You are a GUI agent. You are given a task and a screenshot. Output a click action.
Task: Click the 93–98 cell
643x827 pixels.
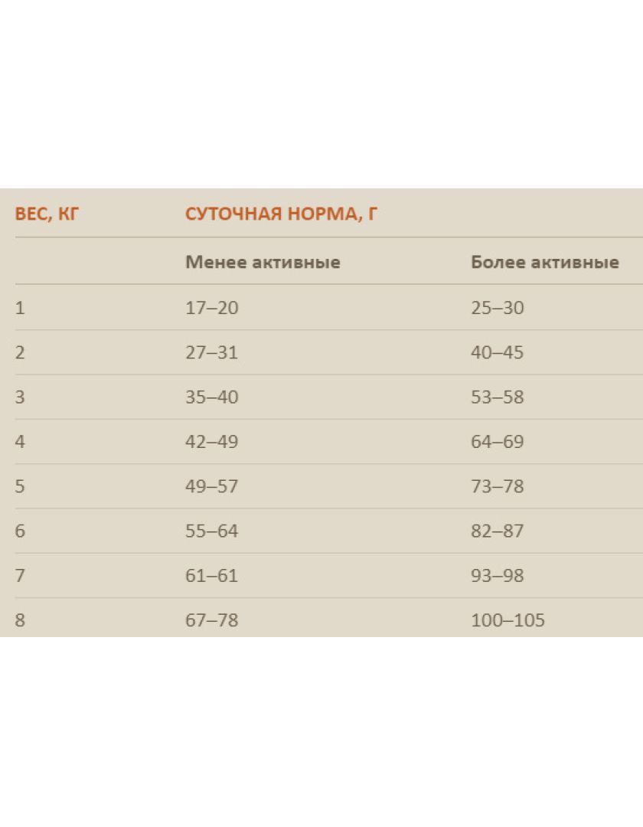[497, 575]
